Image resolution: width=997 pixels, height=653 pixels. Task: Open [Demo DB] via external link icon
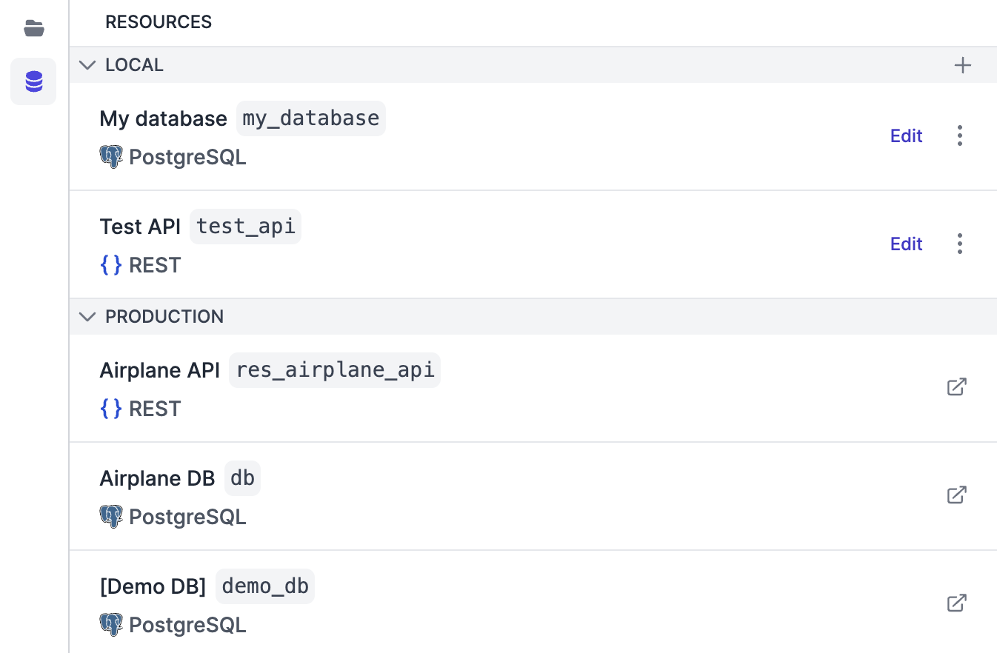[x=957, y=603]
